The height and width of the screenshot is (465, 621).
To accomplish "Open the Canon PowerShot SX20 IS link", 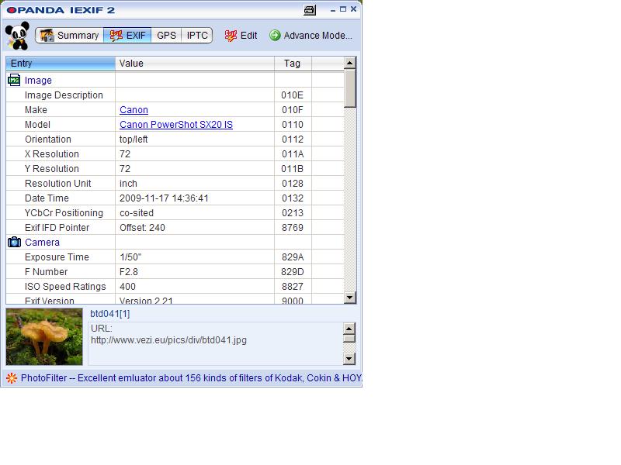I will pos(175,125).
